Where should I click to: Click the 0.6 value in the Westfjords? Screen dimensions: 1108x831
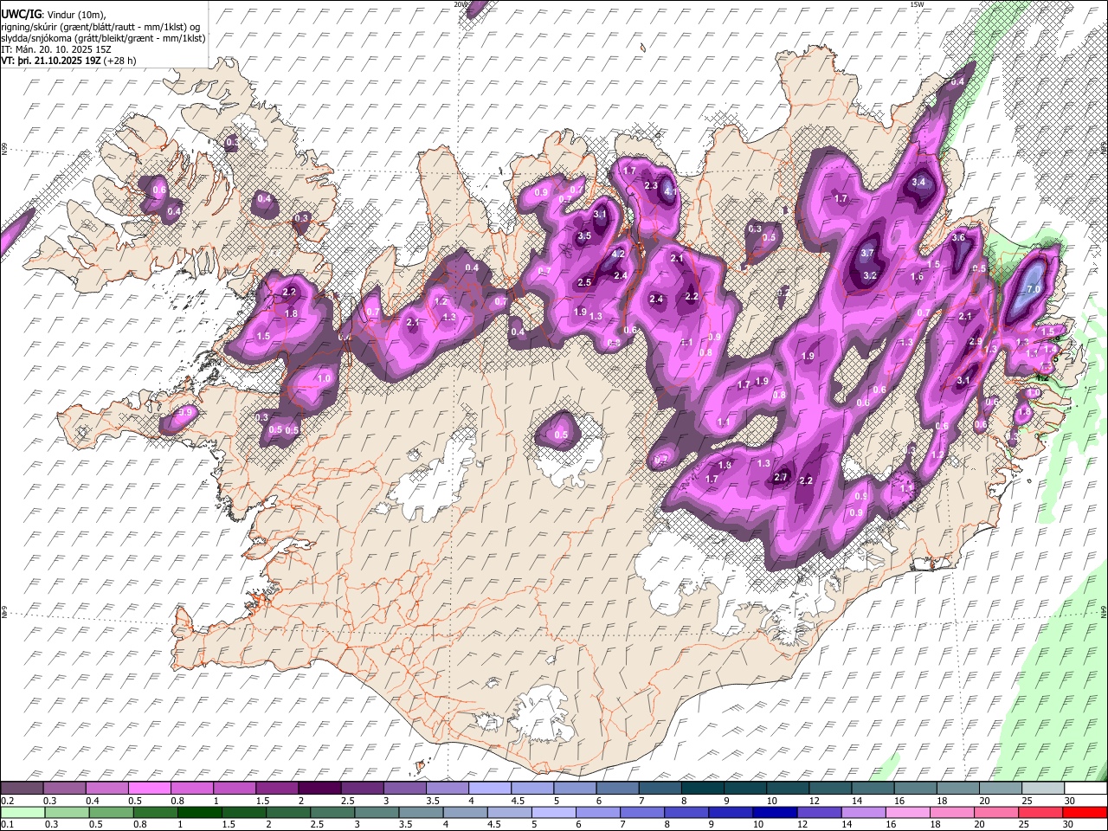159,190
